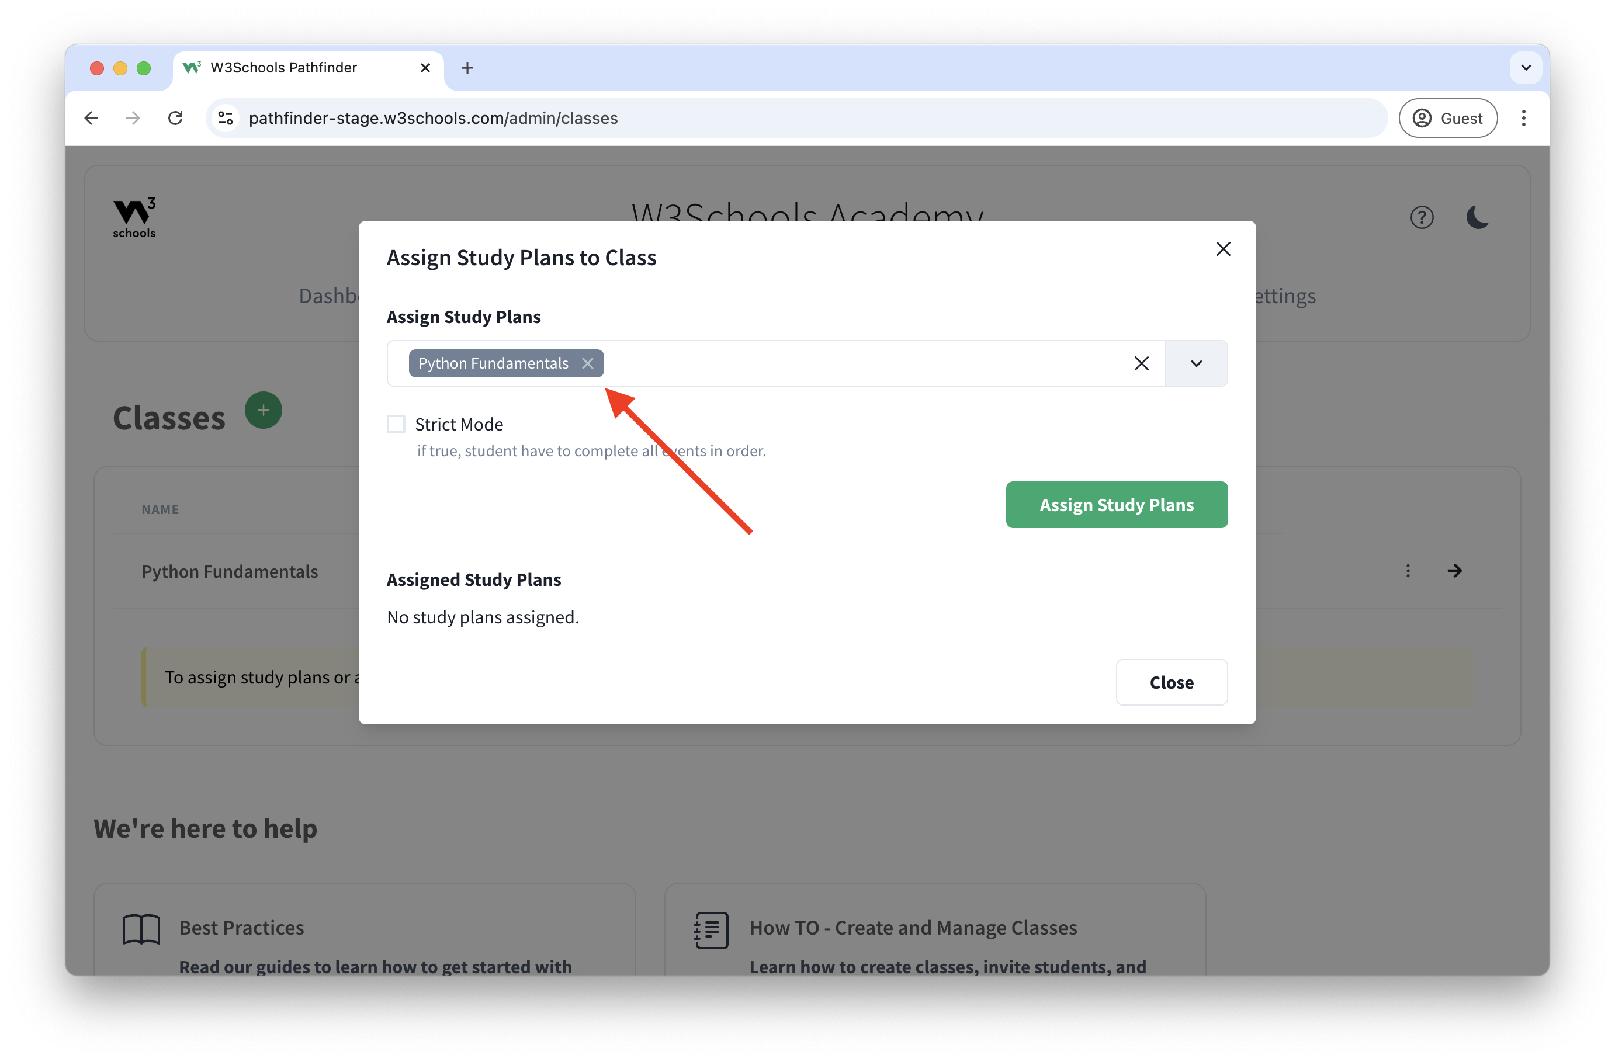Expand the study plans dropdown
Image resolution: width=1615 pixels, height=1062 pixels.
pos(1195,364)
